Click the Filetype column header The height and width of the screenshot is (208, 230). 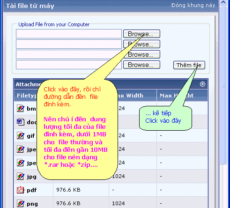[27, 96]
